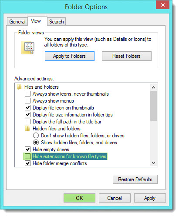Click the Folder Options title text
The width and height of the screenshot is (179, 216).
(x=86, y=7)
